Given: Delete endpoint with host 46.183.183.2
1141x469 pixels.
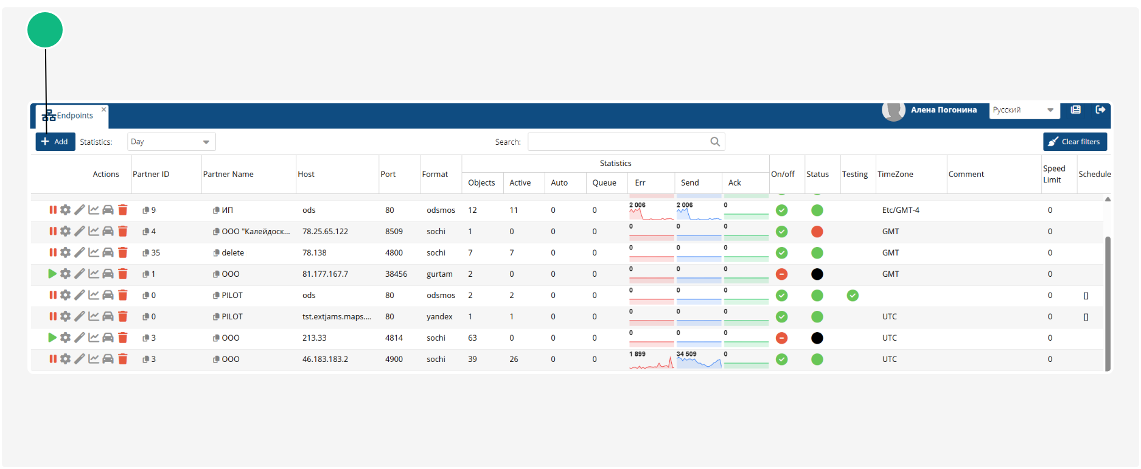Looking at the screenshot, I should pyautogui.click(x=122, y=359).
